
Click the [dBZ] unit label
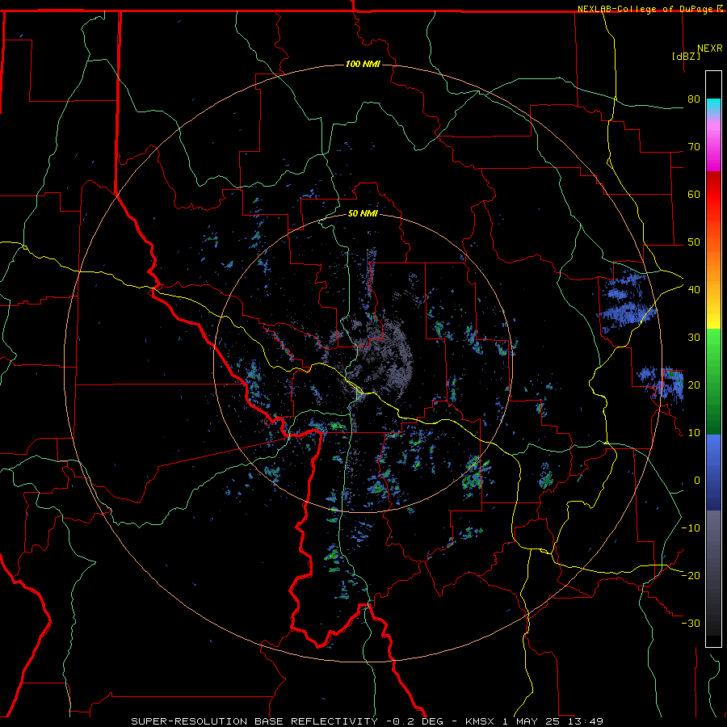tap(686, 57)
